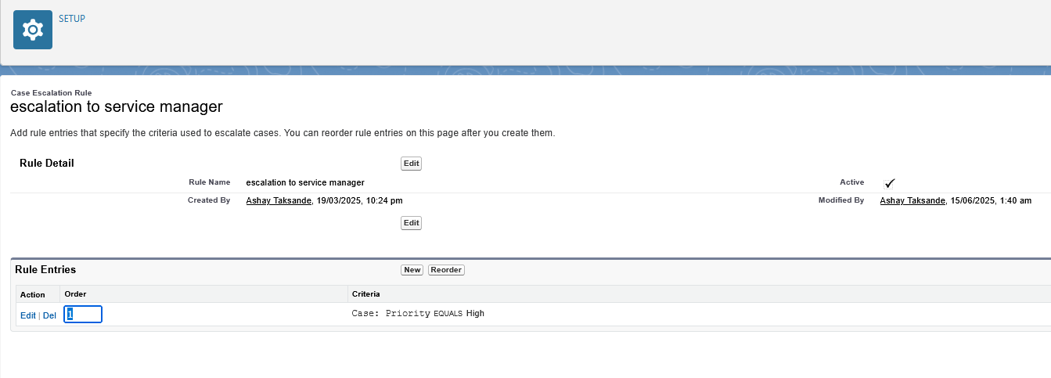Click the Rule Name value text
This screenshot has width=1051, height=378.
click(305, 182)
